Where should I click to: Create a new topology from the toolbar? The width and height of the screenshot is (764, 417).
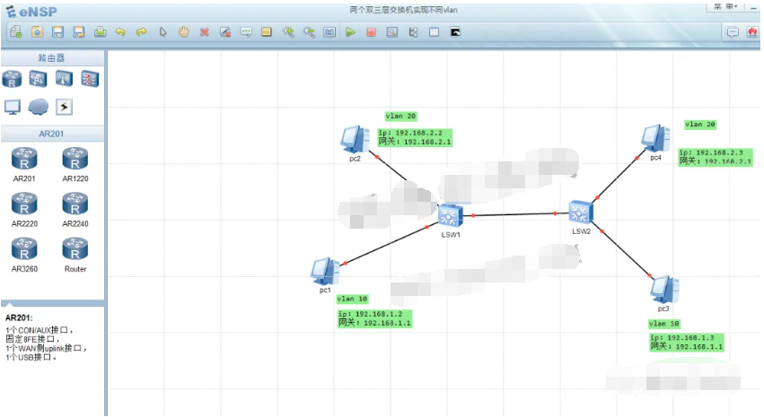coord(16,32)
